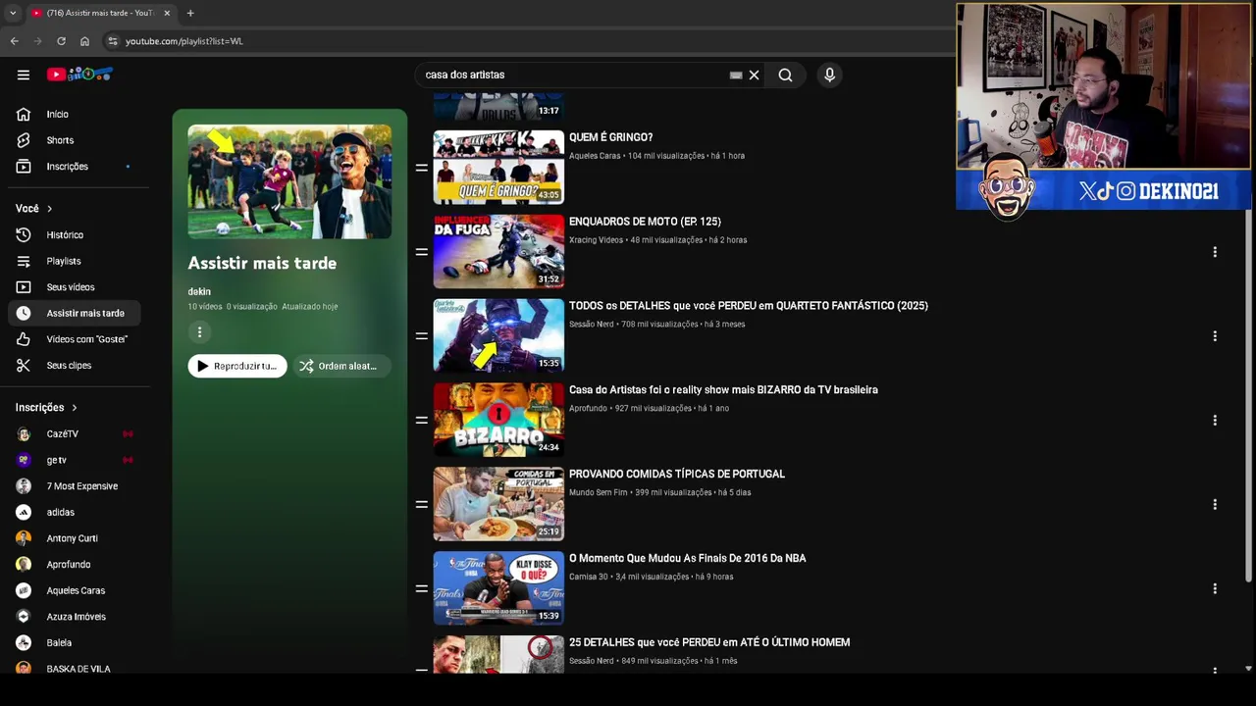Open options menu for COMIDAS DE PORTUGAL video
Screen dimensions: 1256x706
pyautogui.click(x=1215, y=504)
